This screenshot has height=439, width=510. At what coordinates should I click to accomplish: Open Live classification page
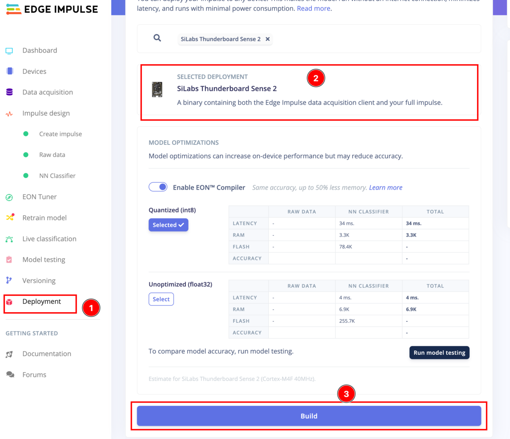point(49,238)
